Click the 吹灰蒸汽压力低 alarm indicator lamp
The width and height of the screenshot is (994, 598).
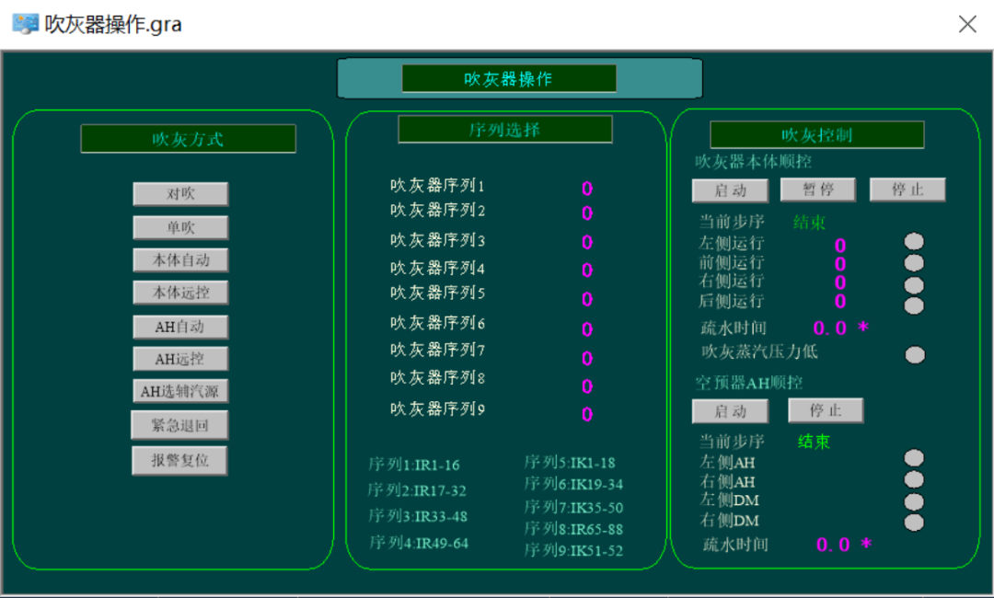click(x=914, y=355)
